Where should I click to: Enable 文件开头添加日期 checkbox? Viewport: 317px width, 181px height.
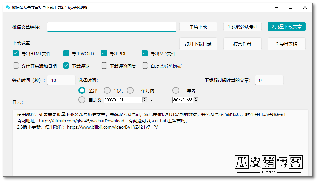[x=16, y=66]
